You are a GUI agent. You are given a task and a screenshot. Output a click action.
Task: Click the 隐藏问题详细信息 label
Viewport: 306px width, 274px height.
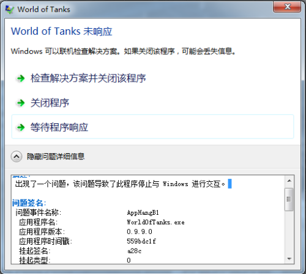[x=56, y=156]
